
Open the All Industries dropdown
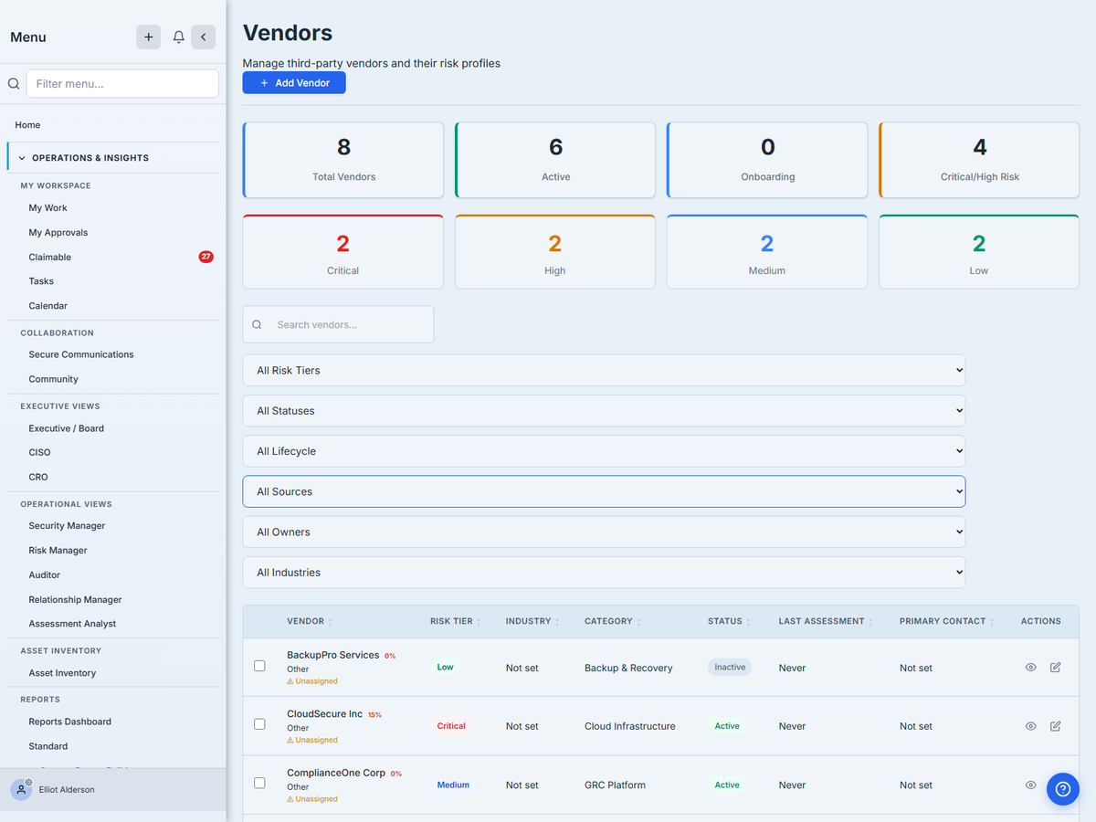(604, 573)
